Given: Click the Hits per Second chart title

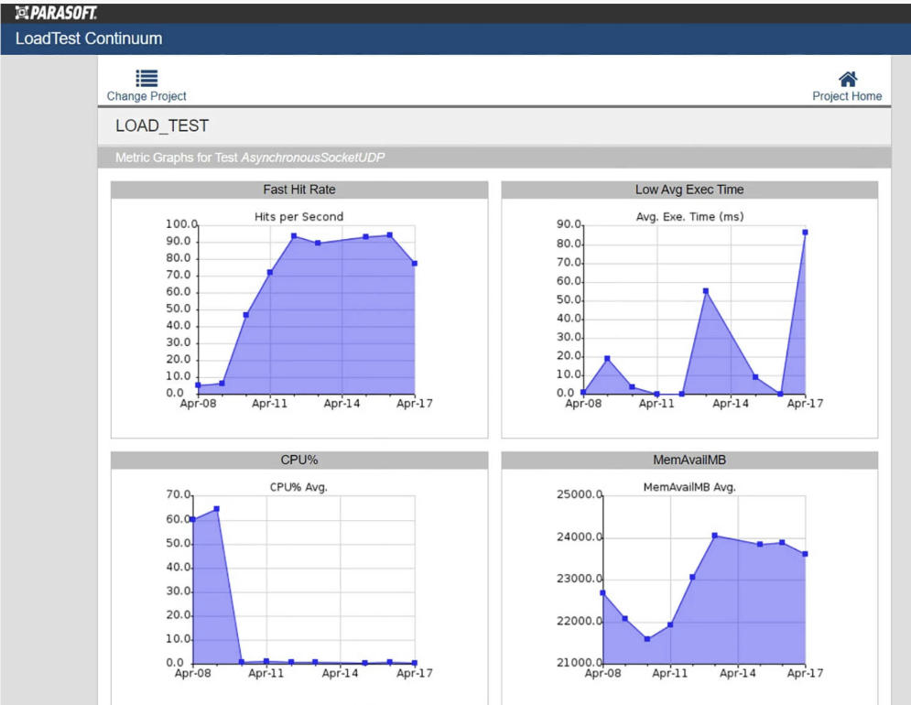Looking at the screenshot, I should pos(298,217).
